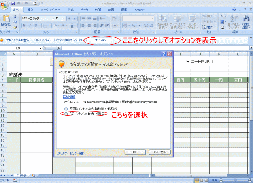Click the insert worksheet tab icon
The width and height of the screenshot is (253, 183).
pyautogui.click(x=33, y=175)
